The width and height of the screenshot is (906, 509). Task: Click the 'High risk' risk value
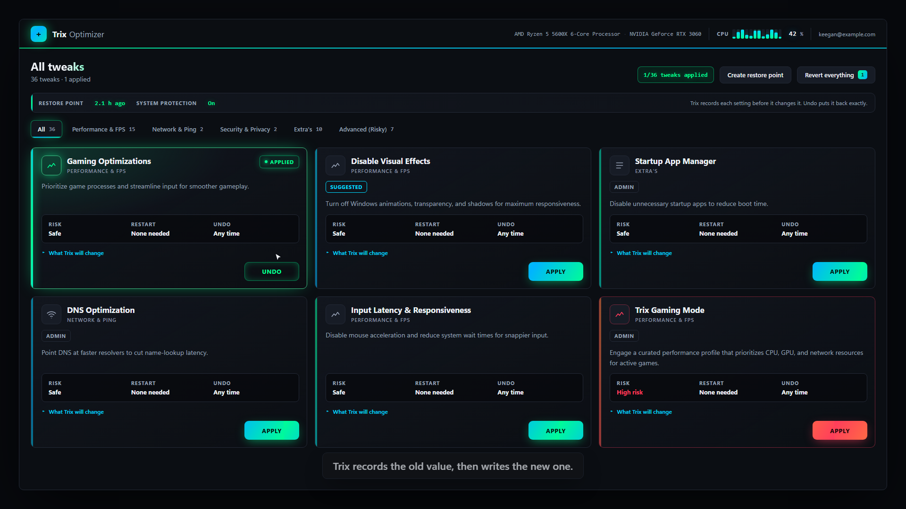coord(629,392)
